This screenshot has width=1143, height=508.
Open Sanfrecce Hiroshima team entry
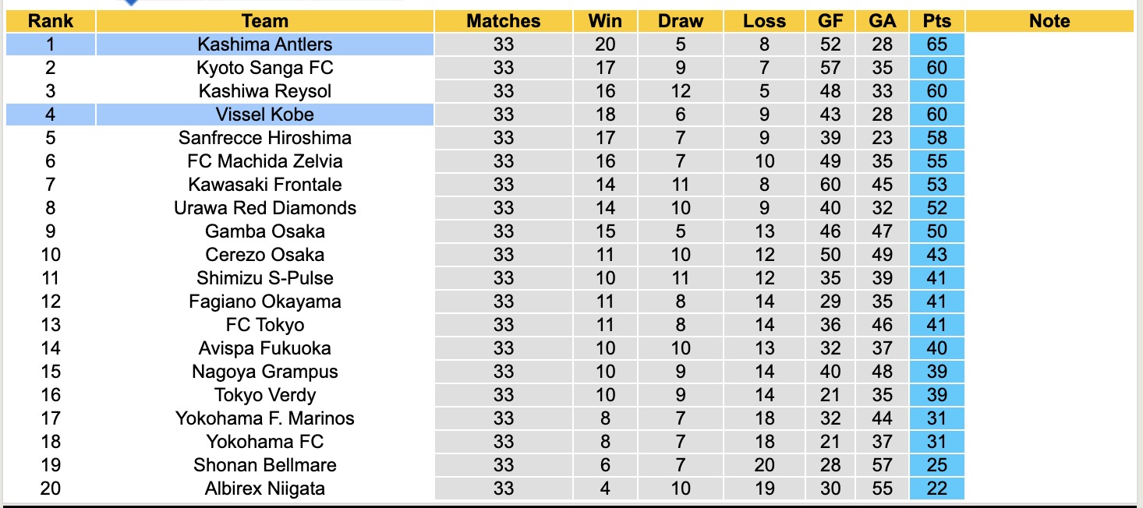(265, 138)
